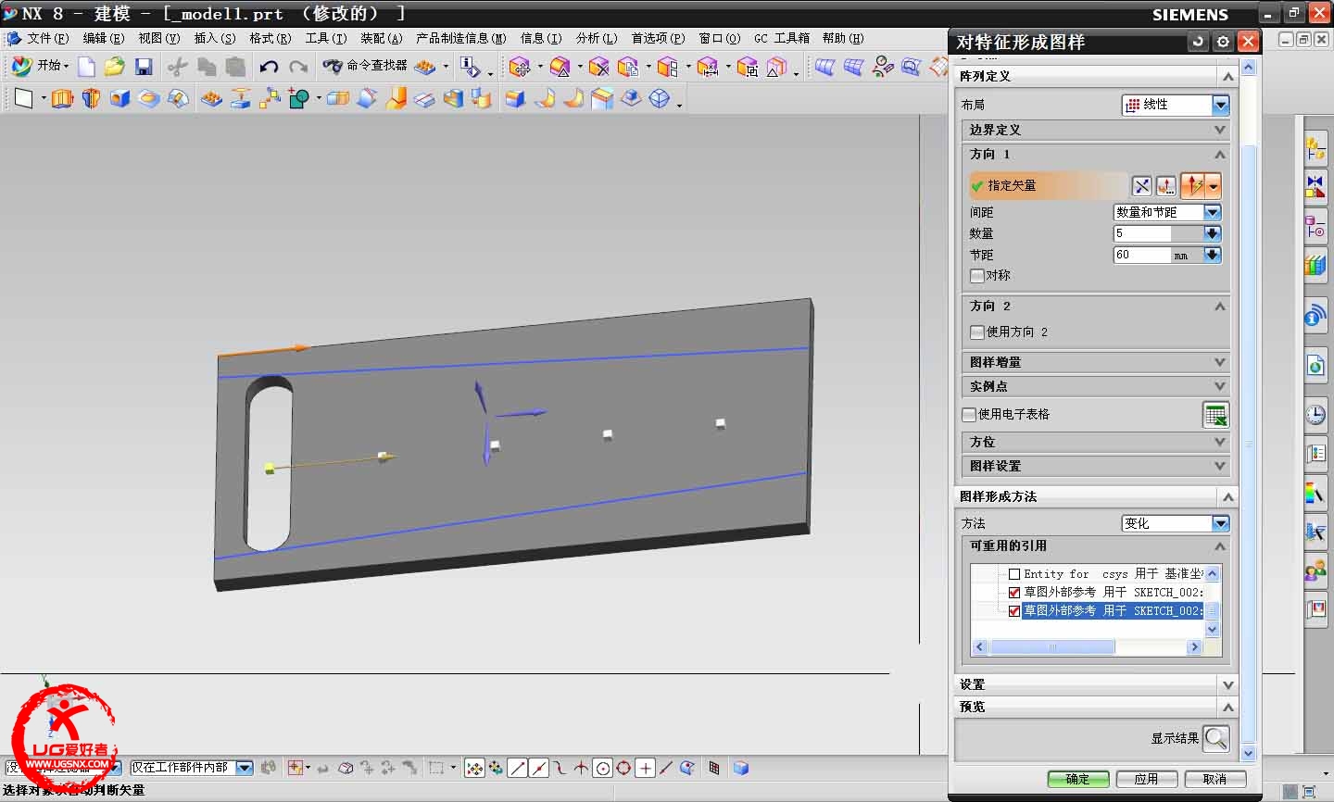The height and width of the screenshot is (802, 1334).
Task: Expand the 设置 section
Action: pyautogui.click(x=1096, y=684)
